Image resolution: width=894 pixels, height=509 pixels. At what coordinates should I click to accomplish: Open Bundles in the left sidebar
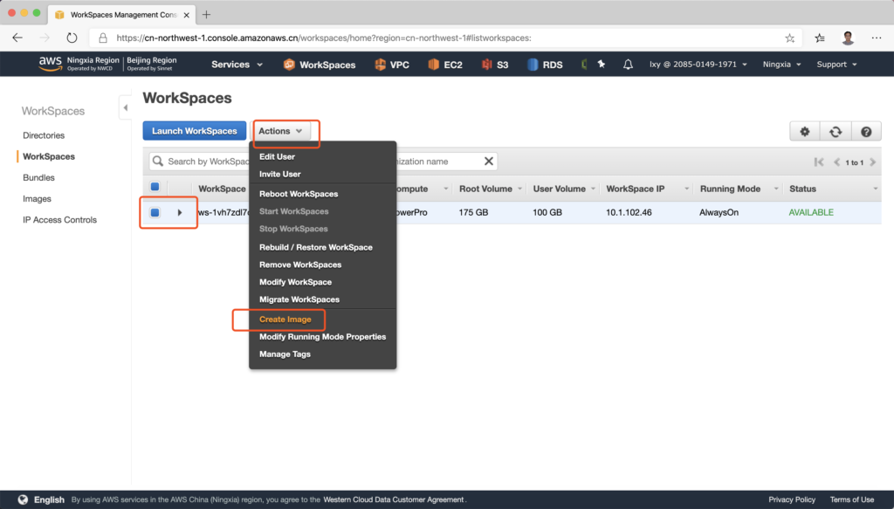(x=38, y=178)
